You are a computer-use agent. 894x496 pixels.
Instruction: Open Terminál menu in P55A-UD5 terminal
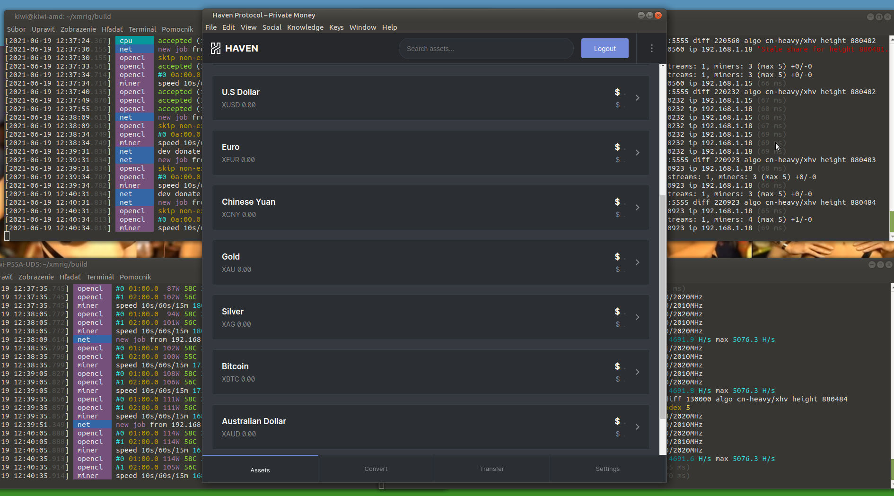100,277
